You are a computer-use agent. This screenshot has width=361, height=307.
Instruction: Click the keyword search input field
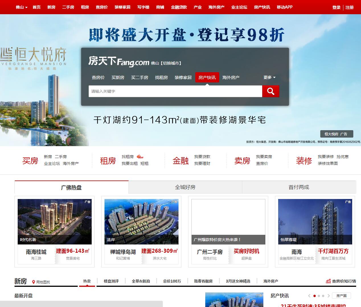pos(175,91)
